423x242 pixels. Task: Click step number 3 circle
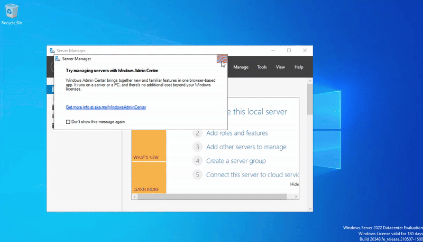(197, 147)
